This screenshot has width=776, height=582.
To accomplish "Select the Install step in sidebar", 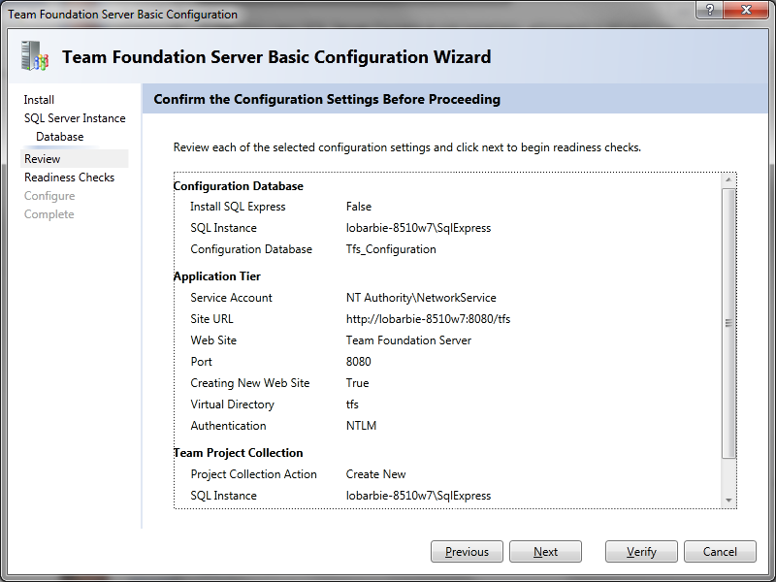I will [39, 100].
